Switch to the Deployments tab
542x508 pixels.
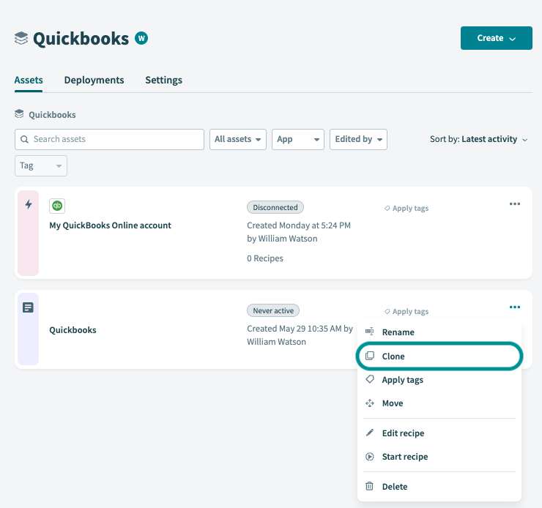coord(94,80)
